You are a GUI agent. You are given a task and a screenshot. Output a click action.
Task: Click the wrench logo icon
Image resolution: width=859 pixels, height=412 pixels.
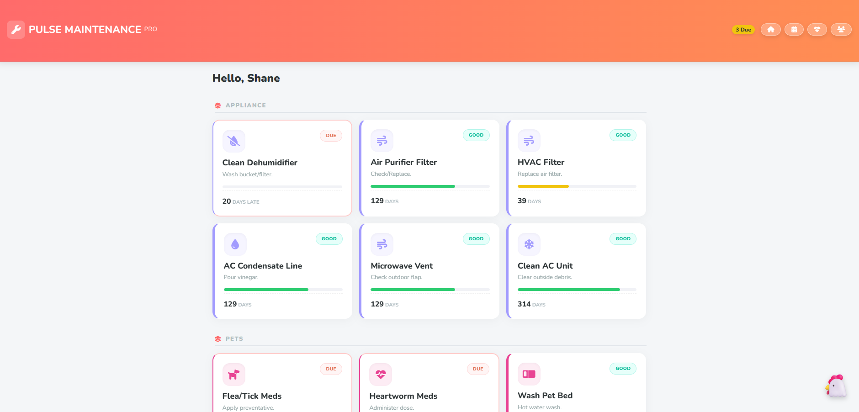tap(16, 30)
